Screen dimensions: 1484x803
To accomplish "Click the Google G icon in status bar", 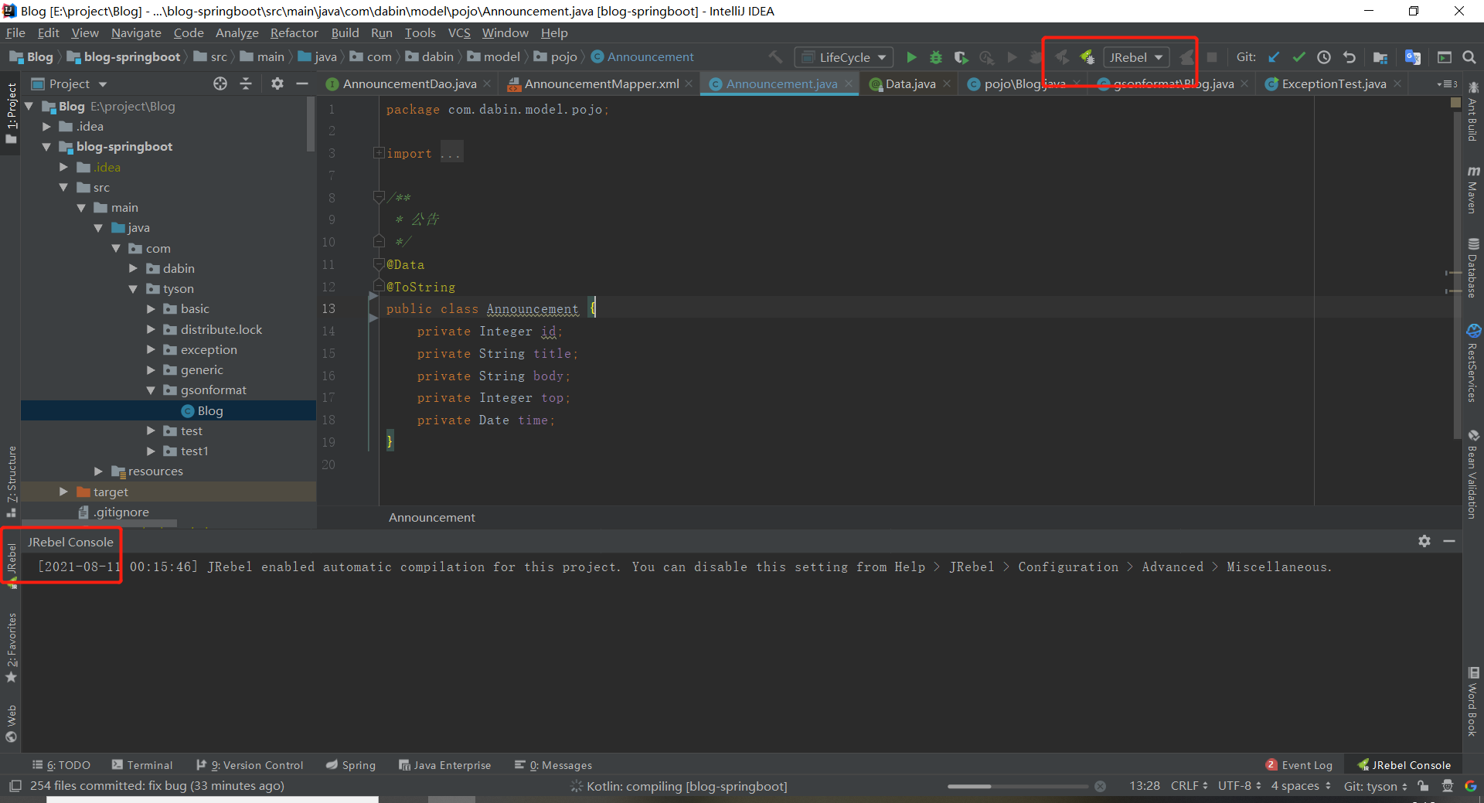I will (1471, 786).
